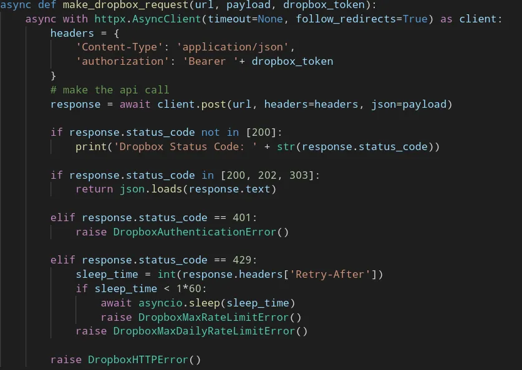Click DropboxHTTPError() on the last line
This screenshot has width=522, height=370.
(145, 360)
